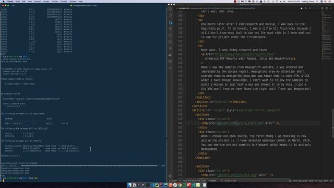334x188 pixels.
Task: Follow the github.png src link on line 172
Action: click(236, 175)
